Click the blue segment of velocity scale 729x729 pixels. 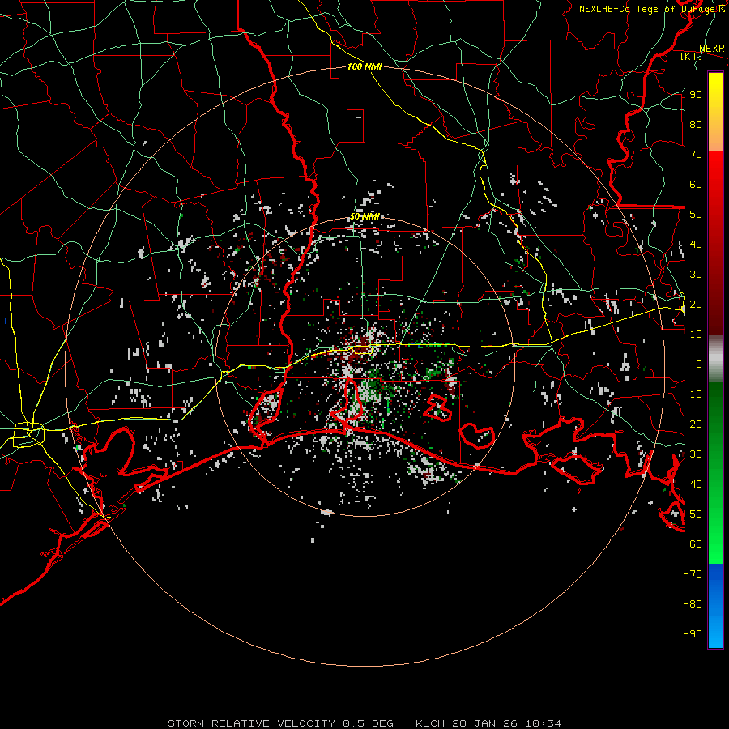tap(715, 606)
